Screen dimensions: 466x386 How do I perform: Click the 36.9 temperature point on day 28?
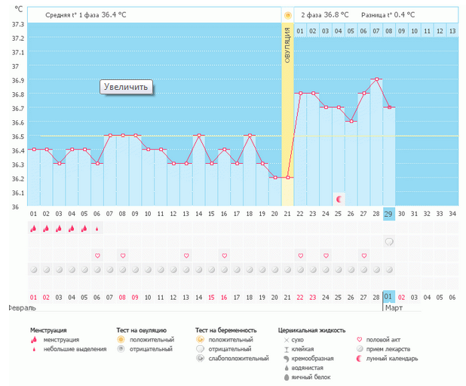[376, 79]
